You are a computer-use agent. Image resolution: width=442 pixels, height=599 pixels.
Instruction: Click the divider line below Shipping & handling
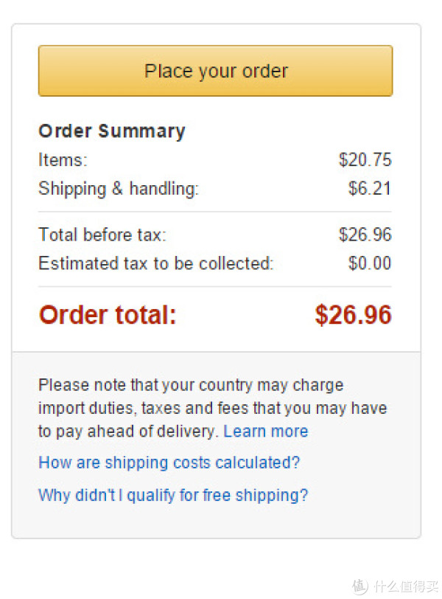[215, 212]
